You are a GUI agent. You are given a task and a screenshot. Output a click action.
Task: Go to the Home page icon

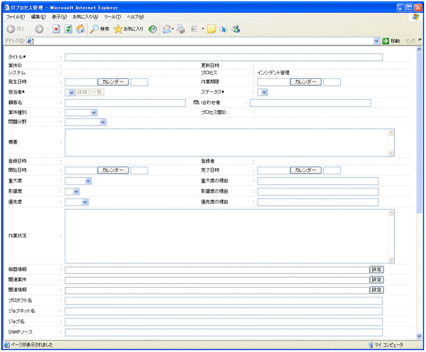80,29
